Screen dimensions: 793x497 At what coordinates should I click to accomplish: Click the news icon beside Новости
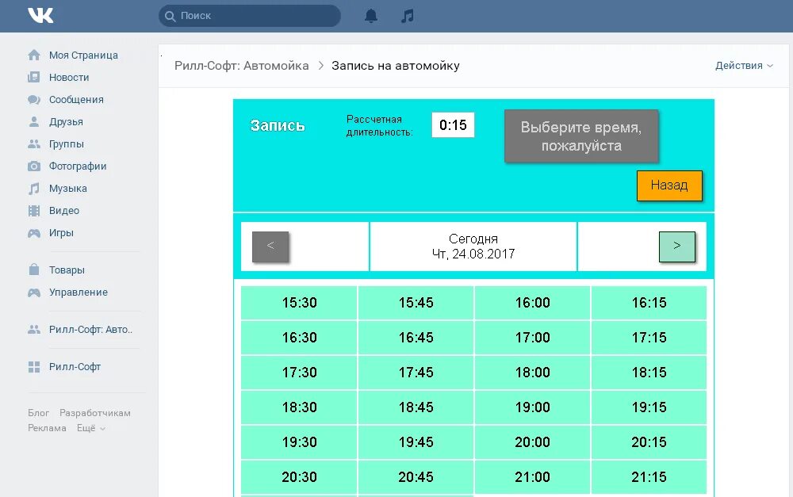34,78
